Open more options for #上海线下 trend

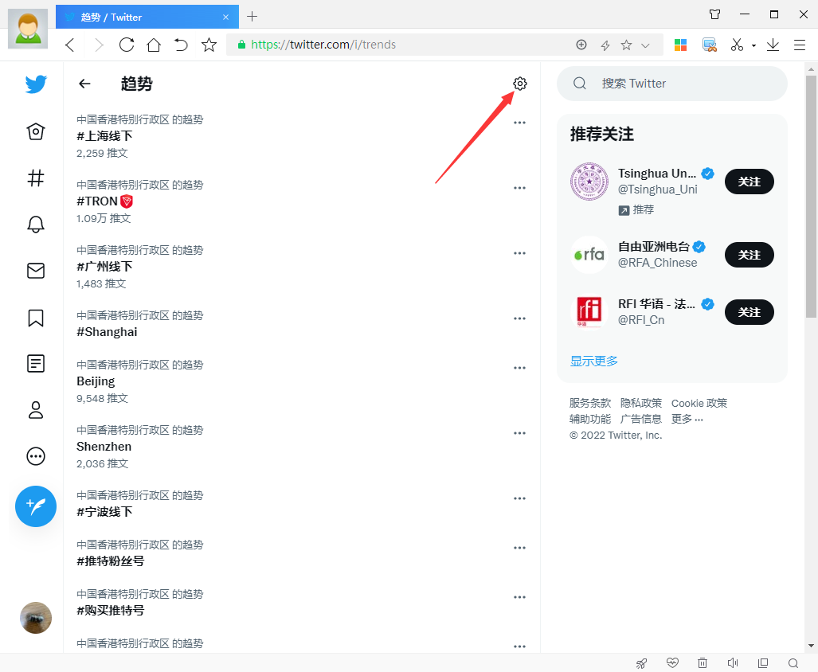click(519, 123)
